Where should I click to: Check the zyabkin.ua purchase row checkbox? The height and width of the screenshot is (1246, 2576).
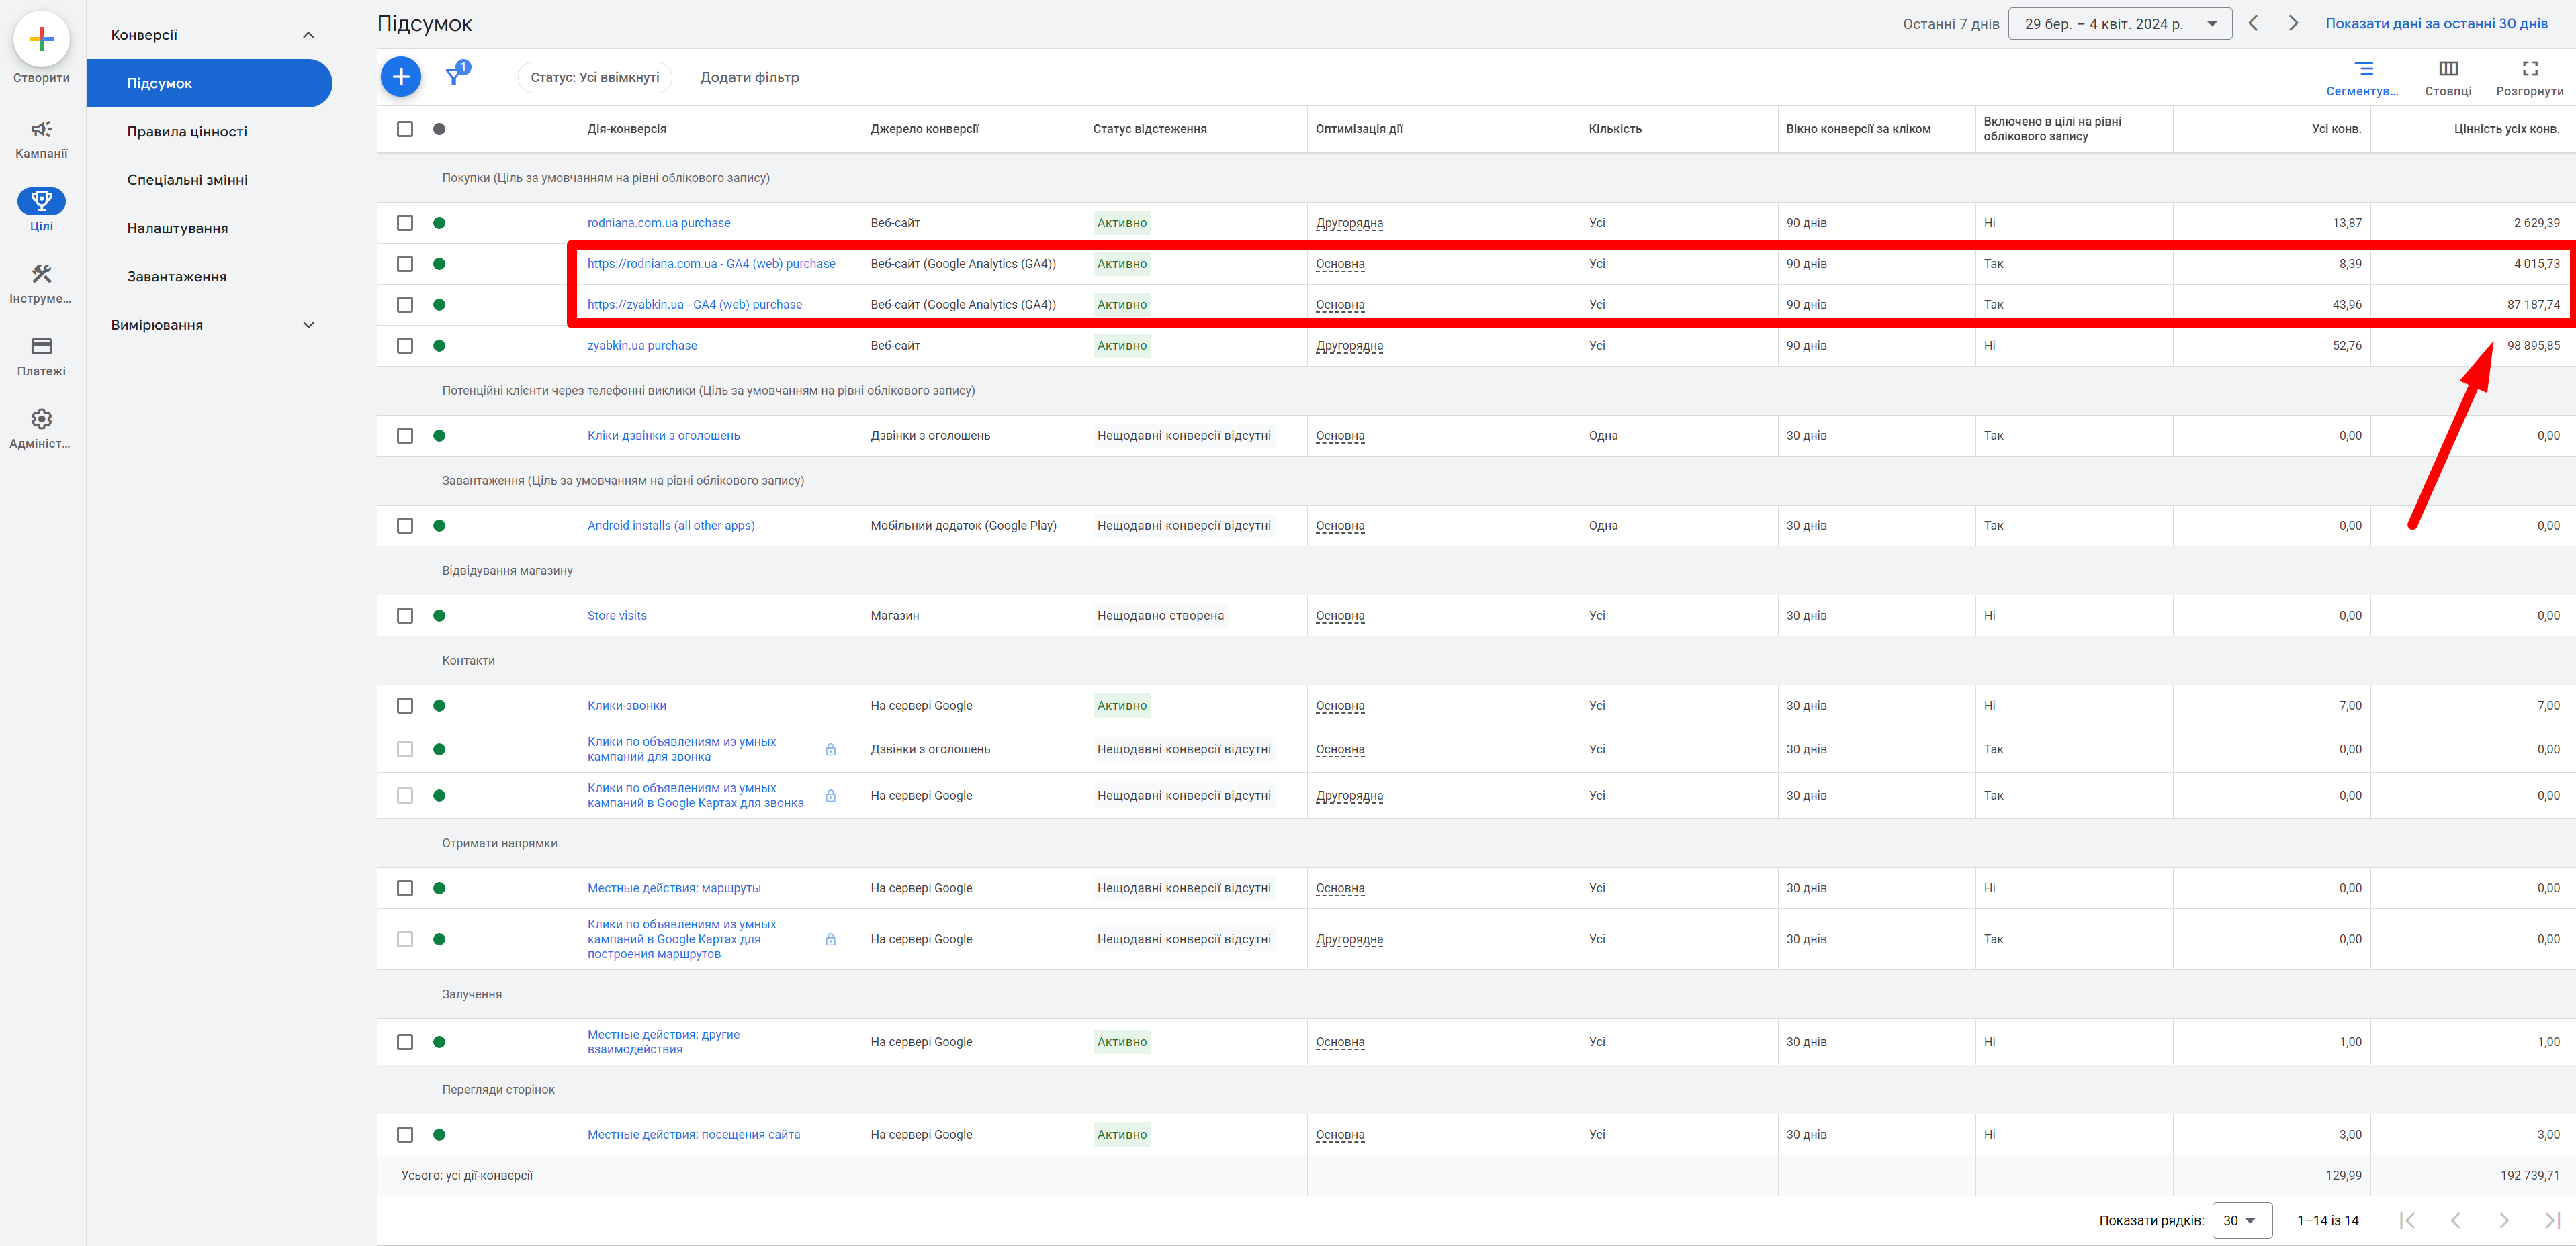(405, 346)
